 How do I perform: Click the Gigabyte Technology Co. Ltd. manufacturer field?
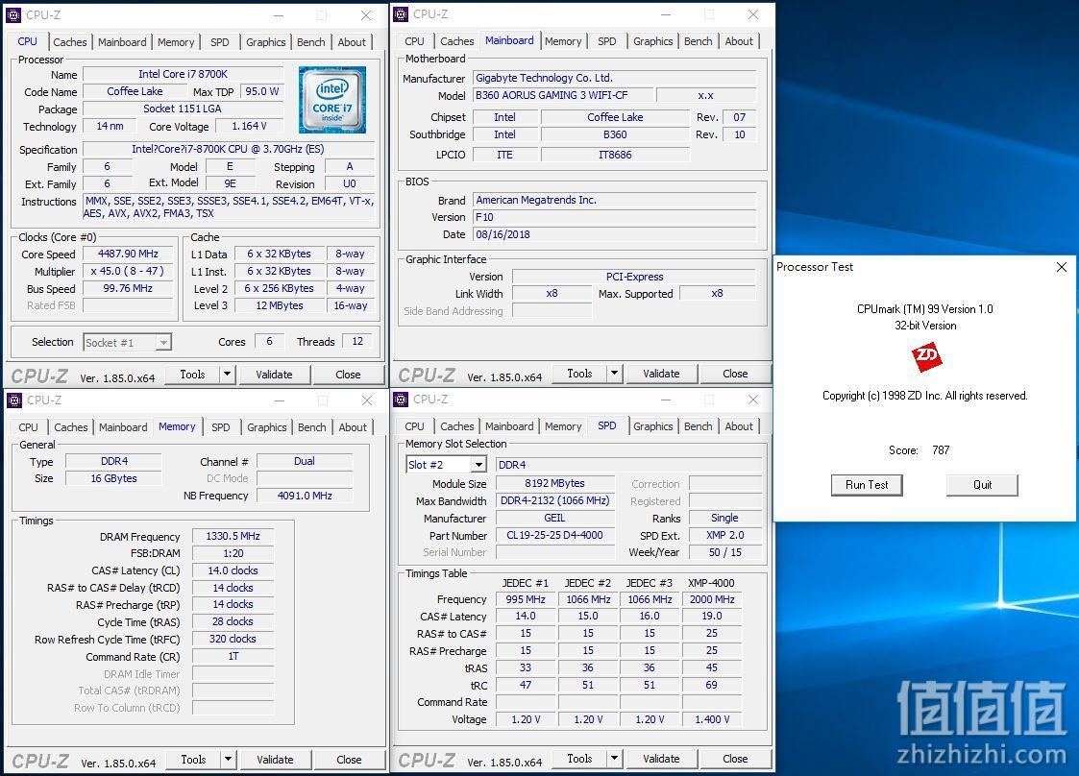click(615, 78)
